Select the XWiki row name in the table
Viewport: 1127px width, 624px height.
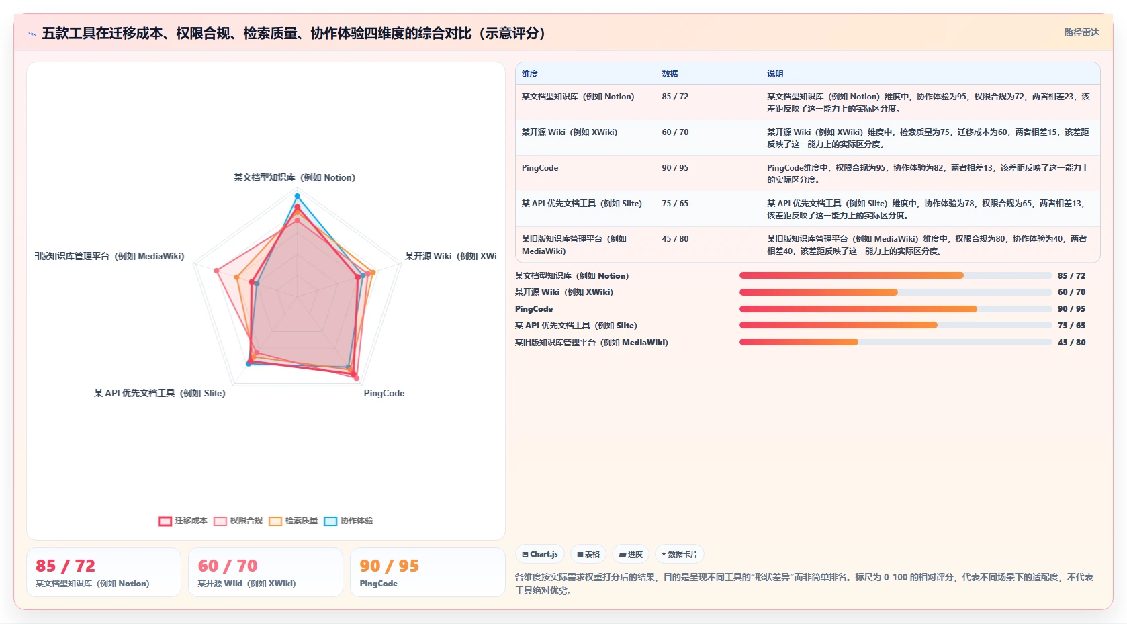point(570,132)
